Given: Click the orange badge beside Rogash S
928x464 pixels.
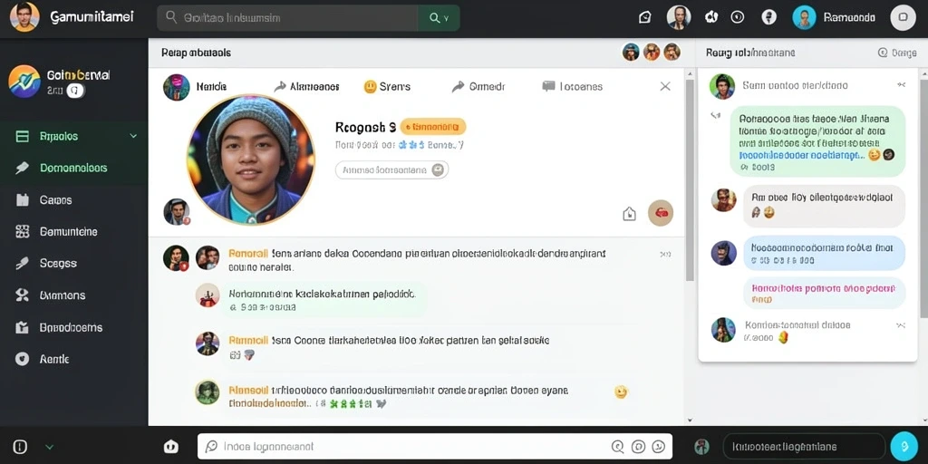Looking at the screenshot, I should pos(433,127).
